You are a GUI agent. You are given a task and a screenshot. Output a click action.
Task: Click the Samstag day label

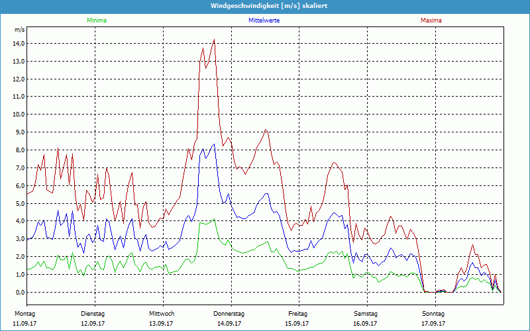[366, 314]
